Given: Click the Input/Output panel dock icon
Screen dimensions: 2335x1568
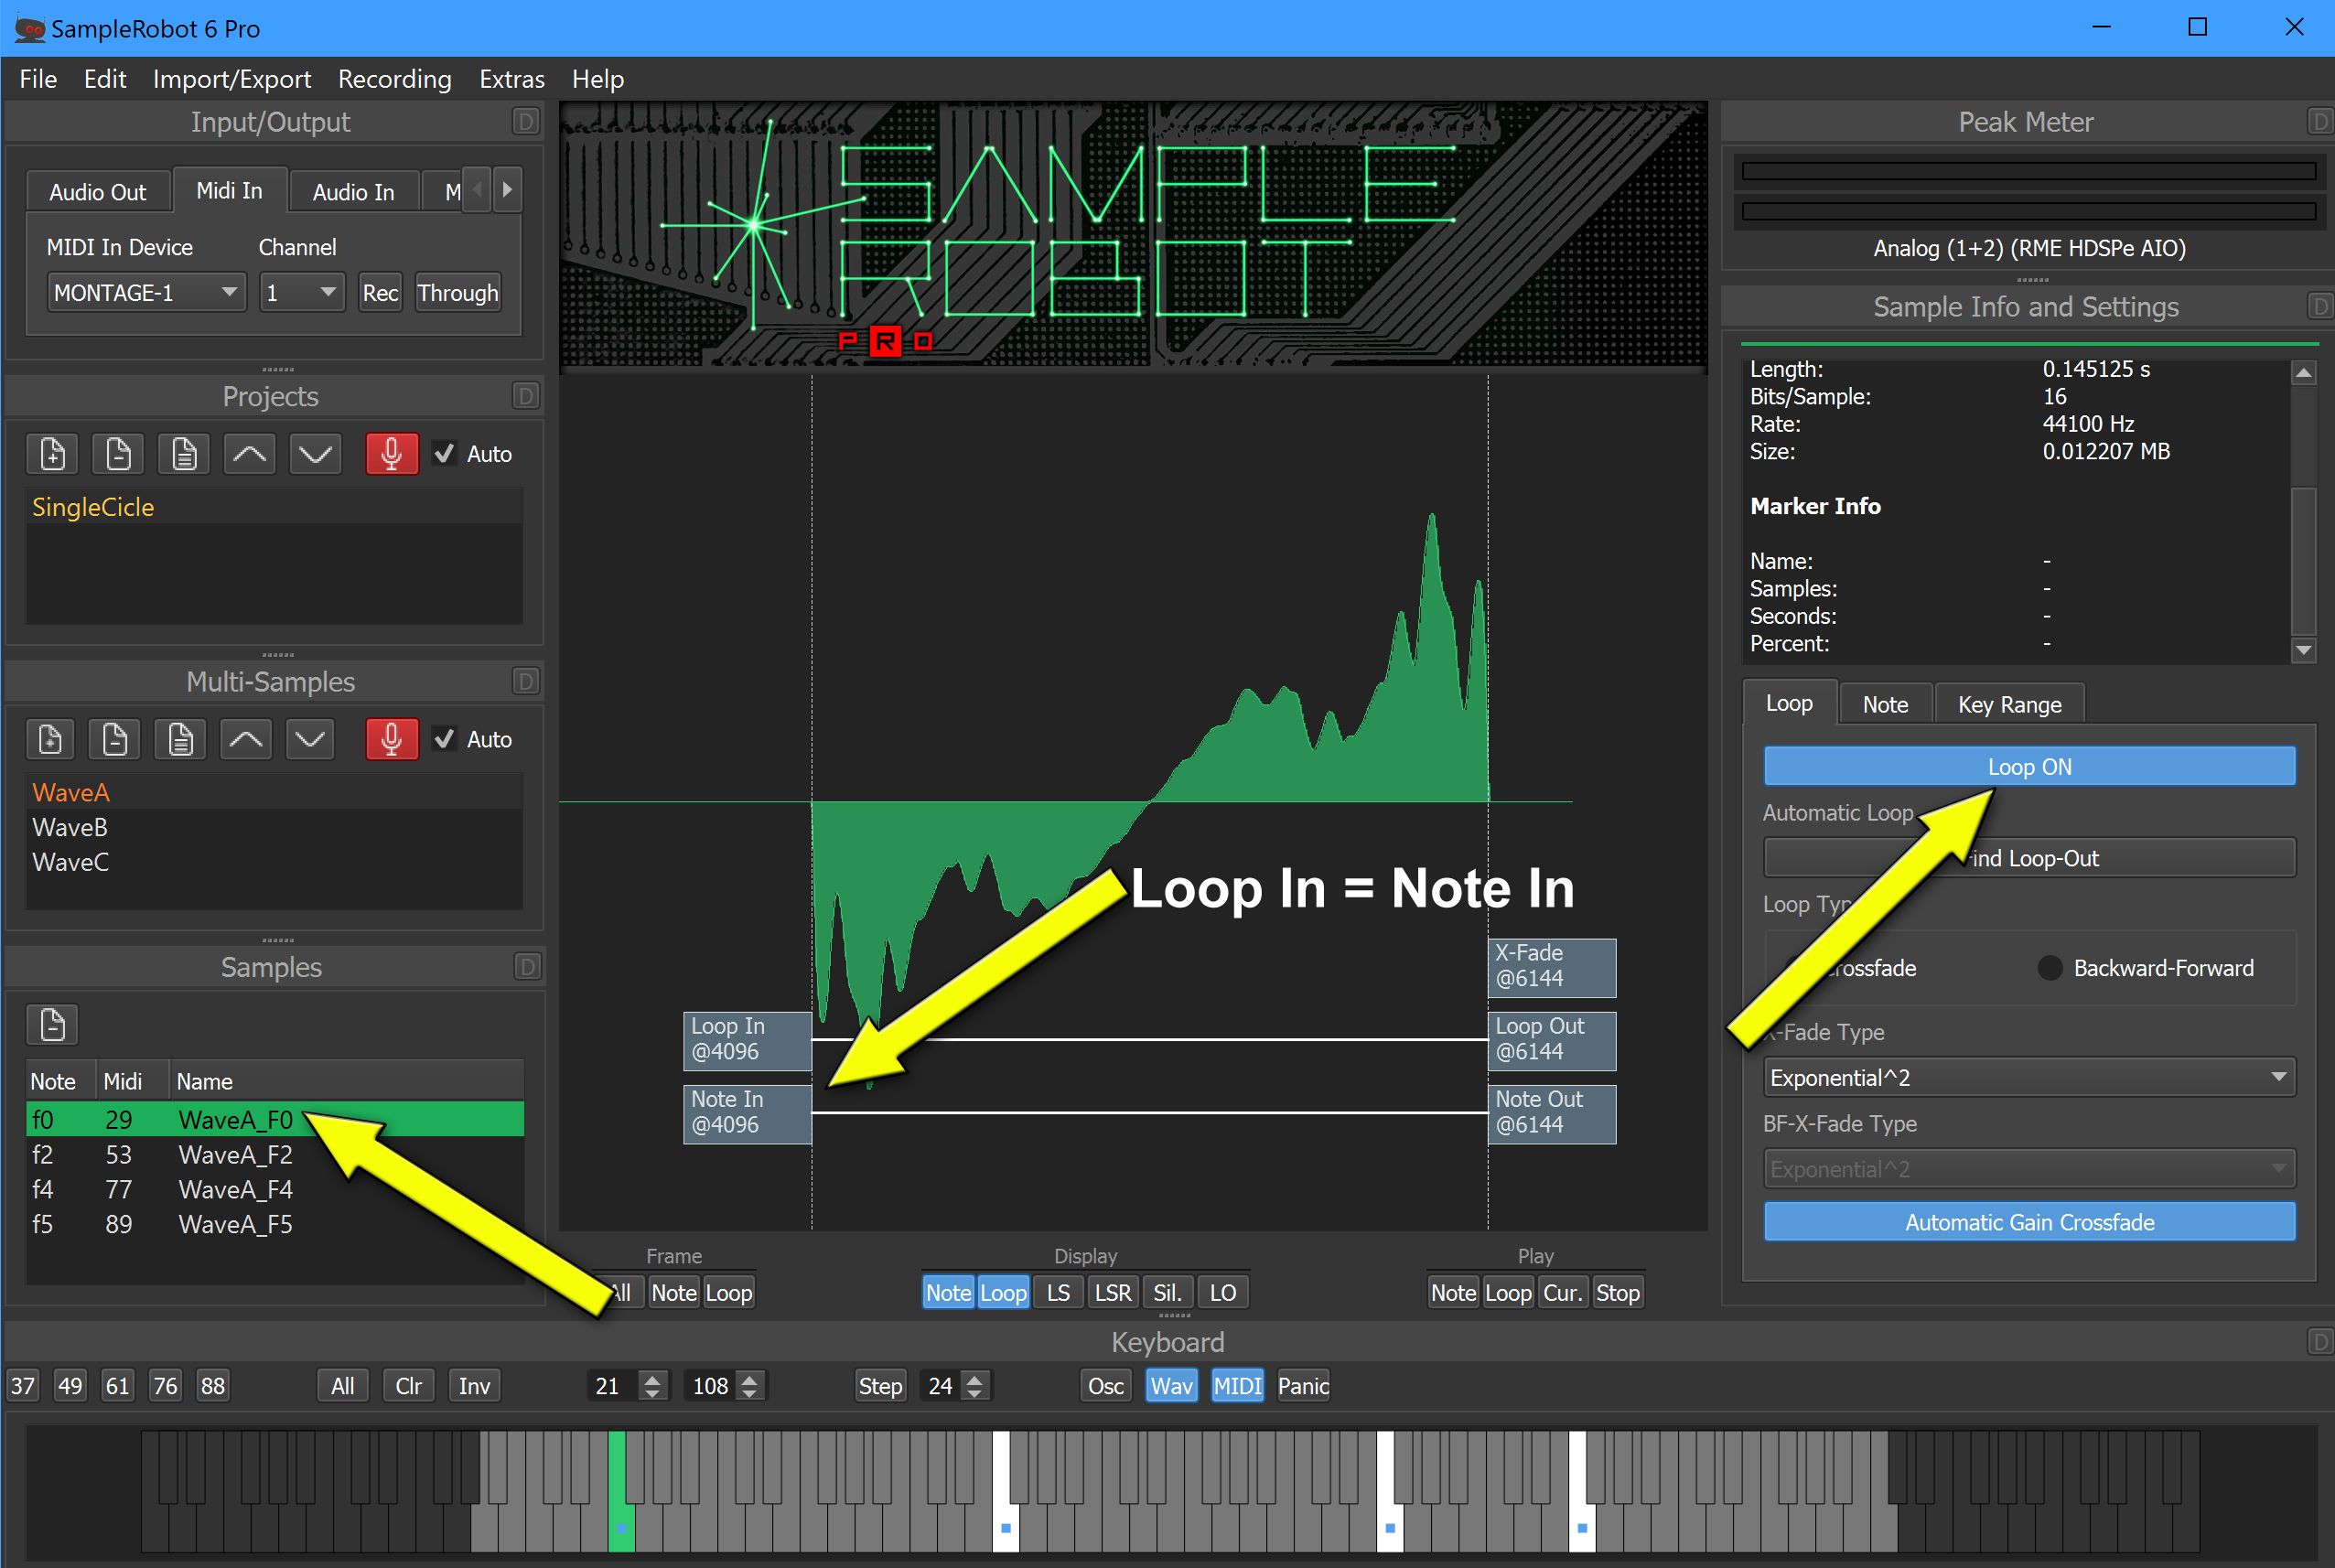Looking at the screenshot, I should tap(525, 122).
